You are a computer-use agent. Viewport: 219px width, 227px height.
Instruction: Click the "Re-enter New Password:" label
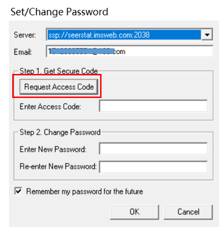tap(58, 166)
